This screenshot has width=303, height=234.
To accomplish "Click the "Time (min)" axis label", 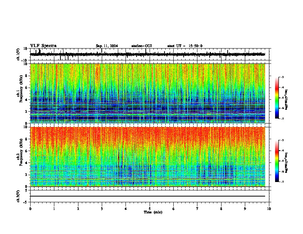I will 153,212.
